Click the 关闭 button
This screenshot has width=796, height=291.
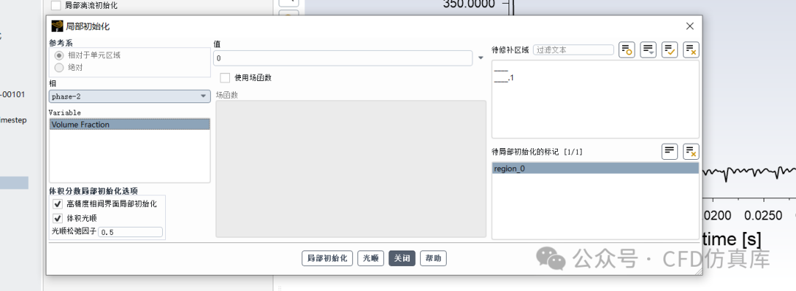(x=402, y=259)
